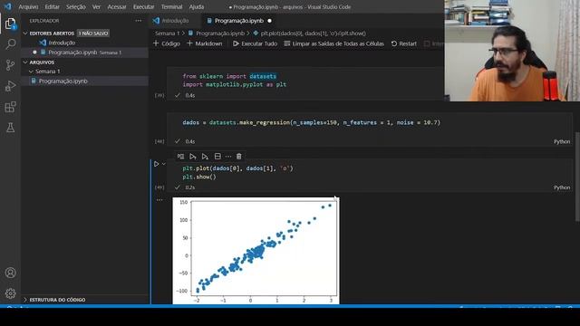Expand the Estrutura do Código section
Viewport: 580px width, 326px height.
25,300
